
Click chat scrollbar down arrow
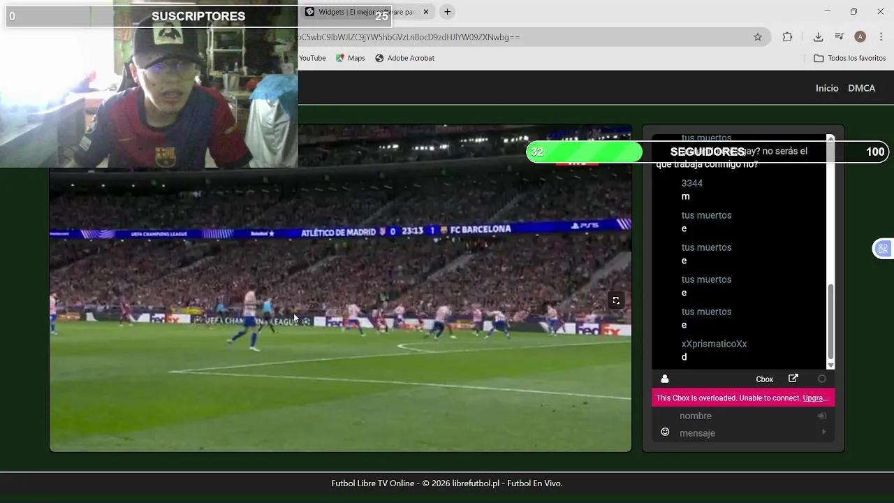(x=830, y=365)
